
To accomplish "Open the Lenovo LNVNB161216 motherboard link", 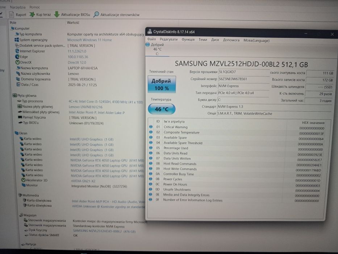I will tap(86, 107).
